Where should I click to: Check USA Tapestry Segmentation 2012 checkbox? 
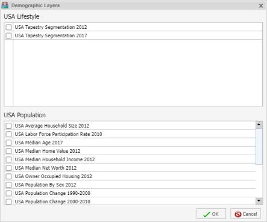8,27
